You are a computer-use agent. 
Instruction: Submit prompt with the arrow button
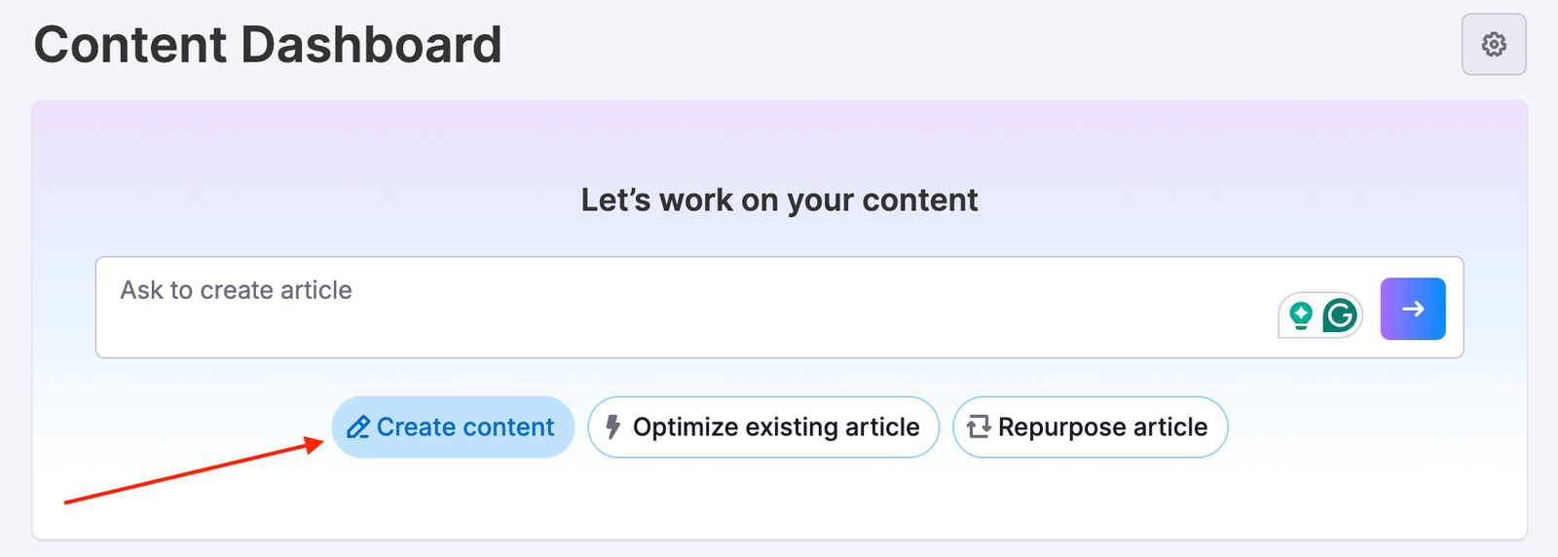1412,309
